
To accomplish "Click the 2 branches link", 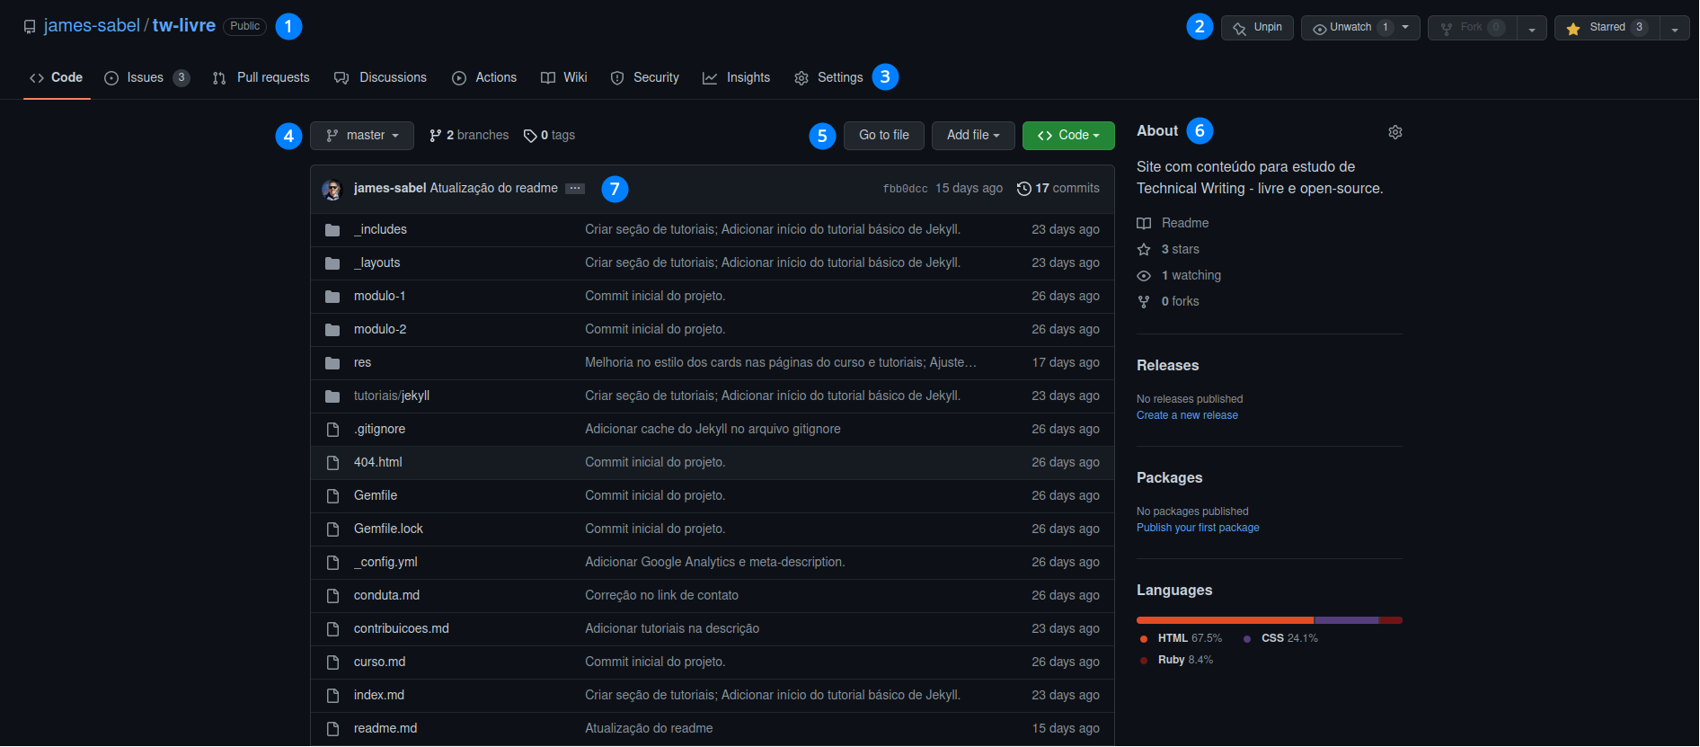I will click(469, 136).
